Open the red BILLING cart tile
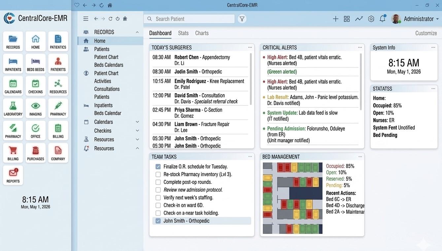442x251 pixels. (13, 153)
